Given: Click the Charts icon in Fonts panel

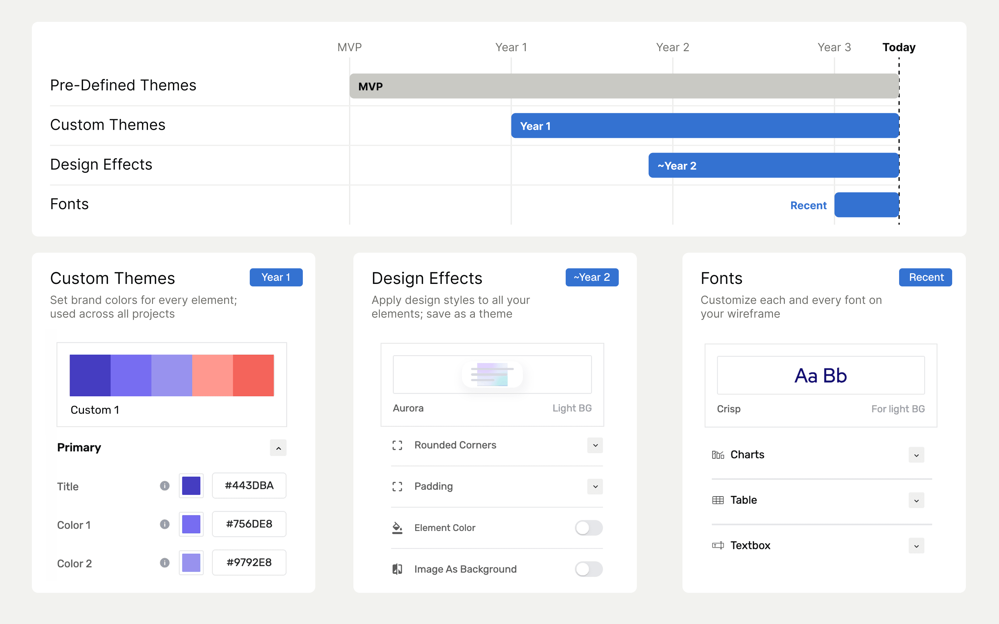Looking at the screenshot, I should coord(718,455).
